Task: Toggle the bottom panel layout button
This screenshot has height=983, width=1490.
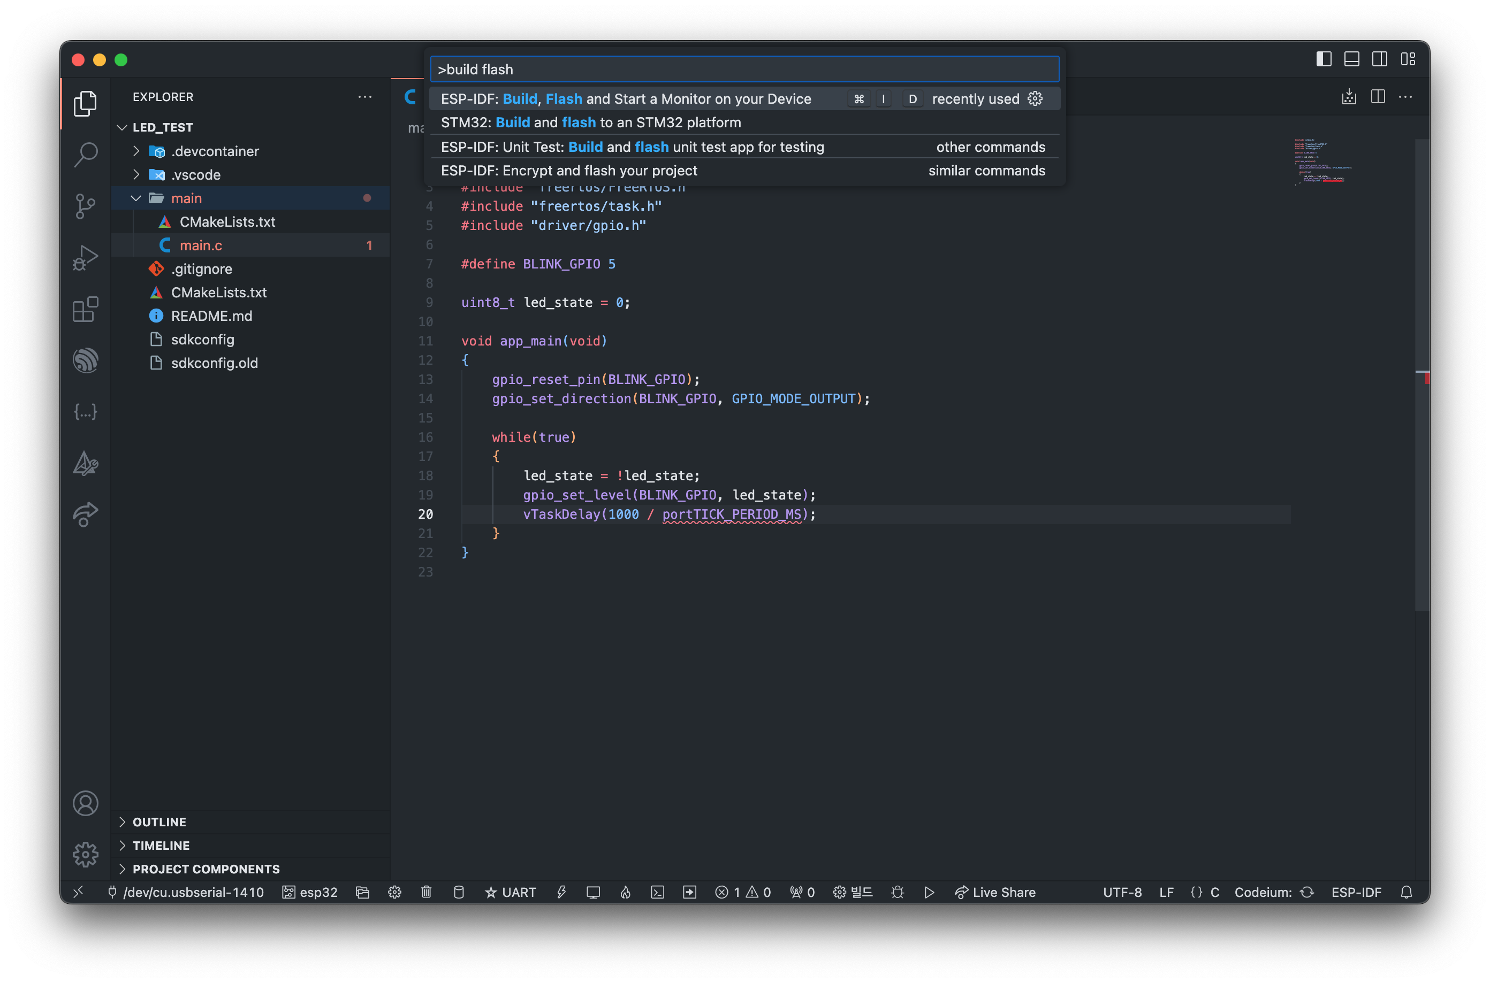Action: pyautogui.click(x=1352, y=59)
